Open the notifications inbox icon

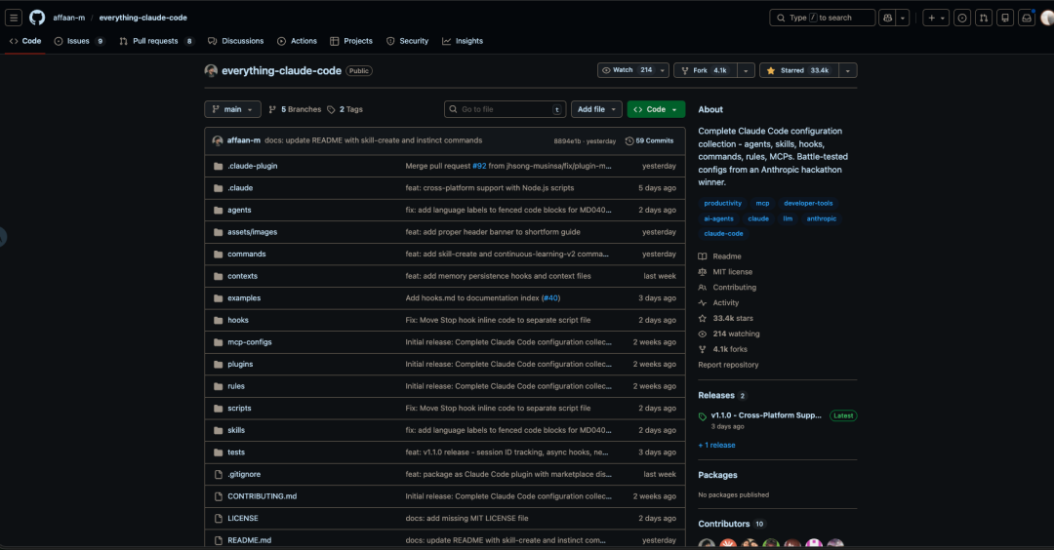[1027, 19]
